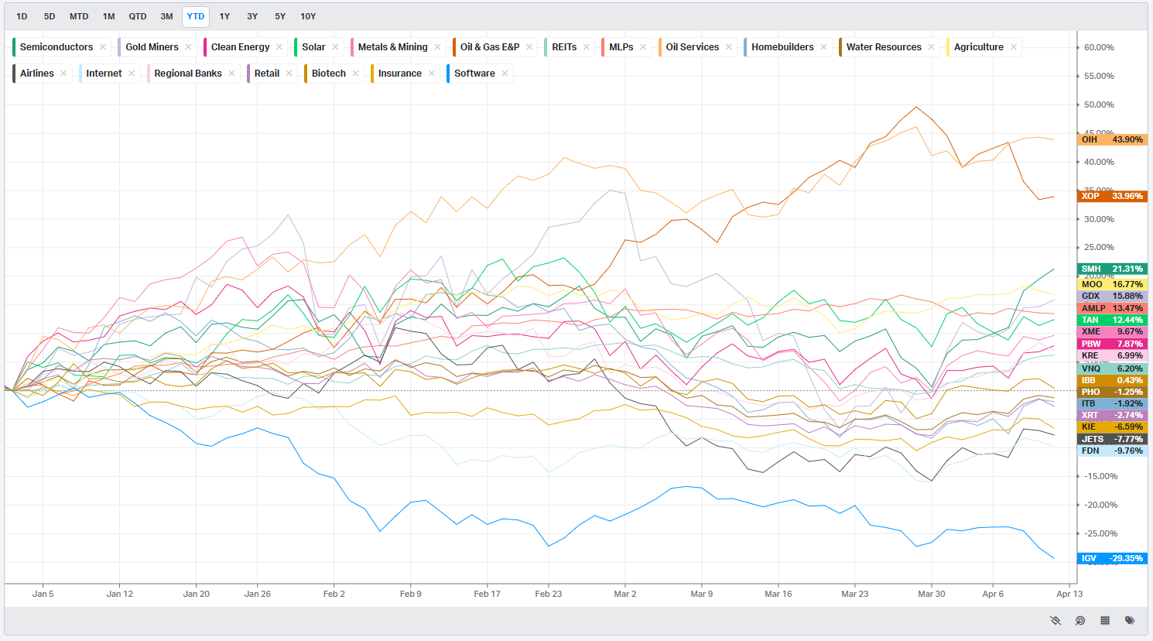1153x641 pixels.
Task: Click the OIH 43.90% price label
Action: point(1112,139)
